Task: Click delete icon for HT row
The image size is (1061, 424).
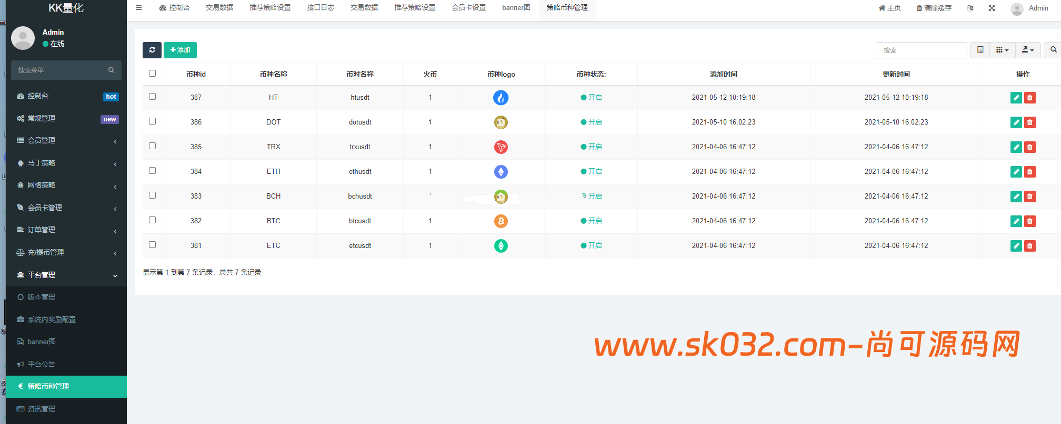Action: 1030,98
